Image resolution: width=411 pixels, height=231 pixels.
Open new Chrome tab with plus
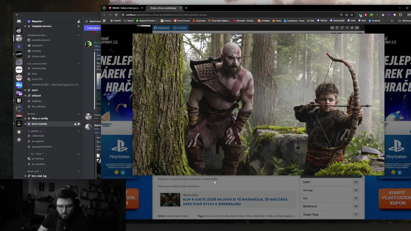coord(186,8)
